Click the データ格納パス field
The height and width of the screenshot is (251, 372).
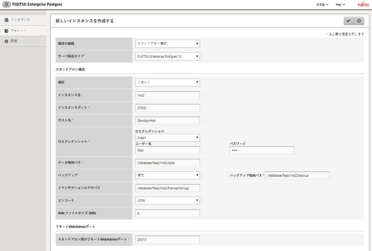(x=168, y=163)
